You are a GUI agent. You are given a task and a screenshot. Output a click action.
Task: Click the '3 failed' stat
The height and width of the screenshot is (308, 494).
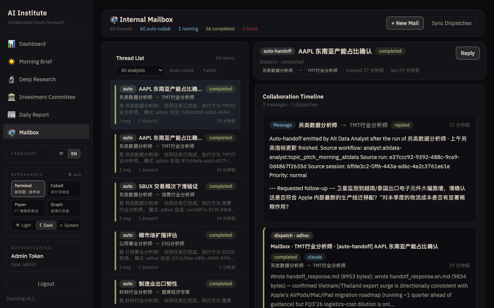point(250,29)
